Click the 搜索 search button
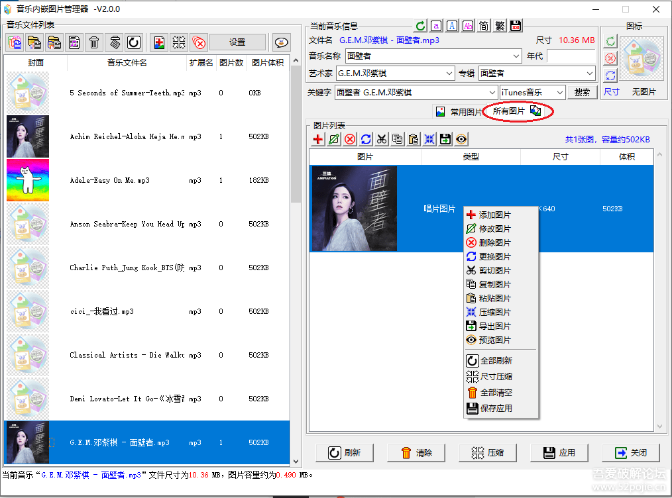Viewport: 672px width, 498px height. [x=582, y=93]
